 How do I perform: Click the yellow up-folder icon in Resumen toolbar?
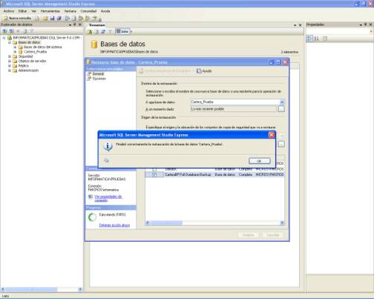click(90, 32)
